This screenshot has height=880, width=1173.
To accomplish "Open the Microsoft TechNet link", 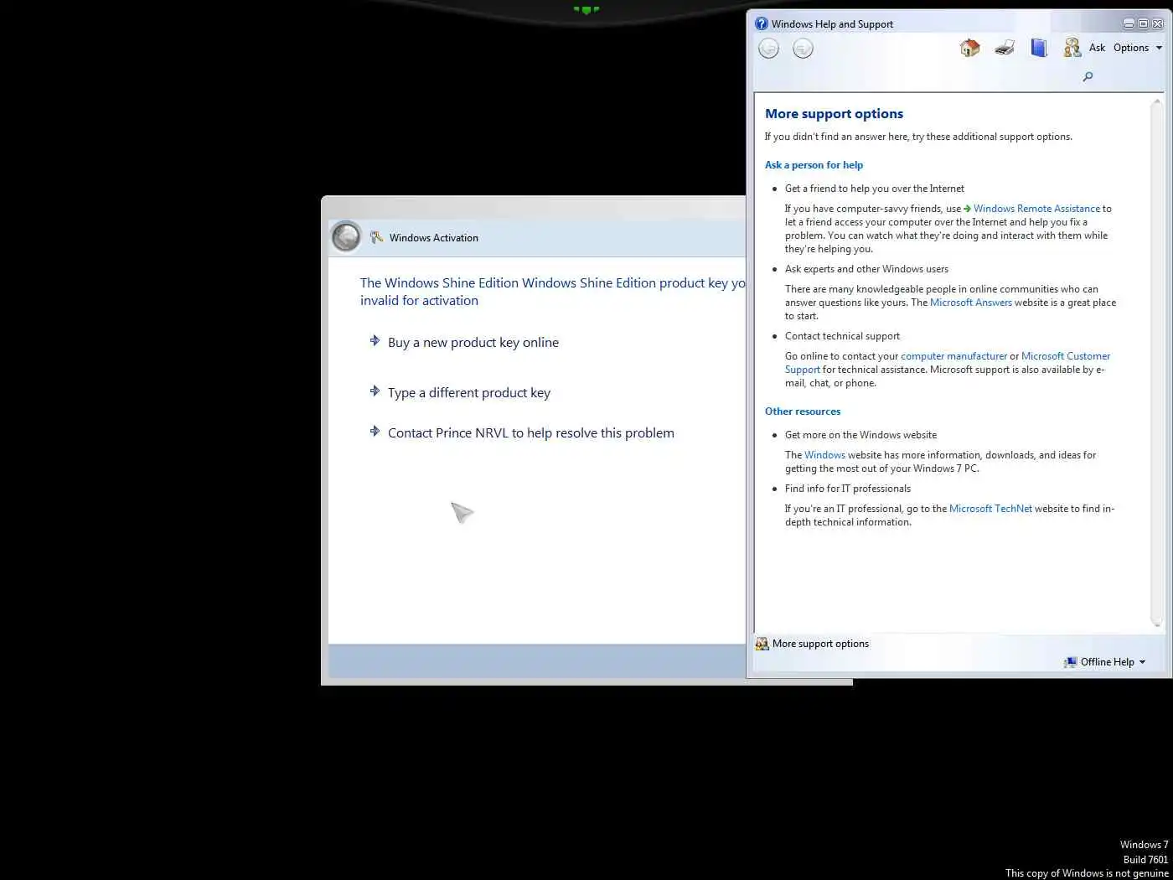I will click(x=990, y=509).
